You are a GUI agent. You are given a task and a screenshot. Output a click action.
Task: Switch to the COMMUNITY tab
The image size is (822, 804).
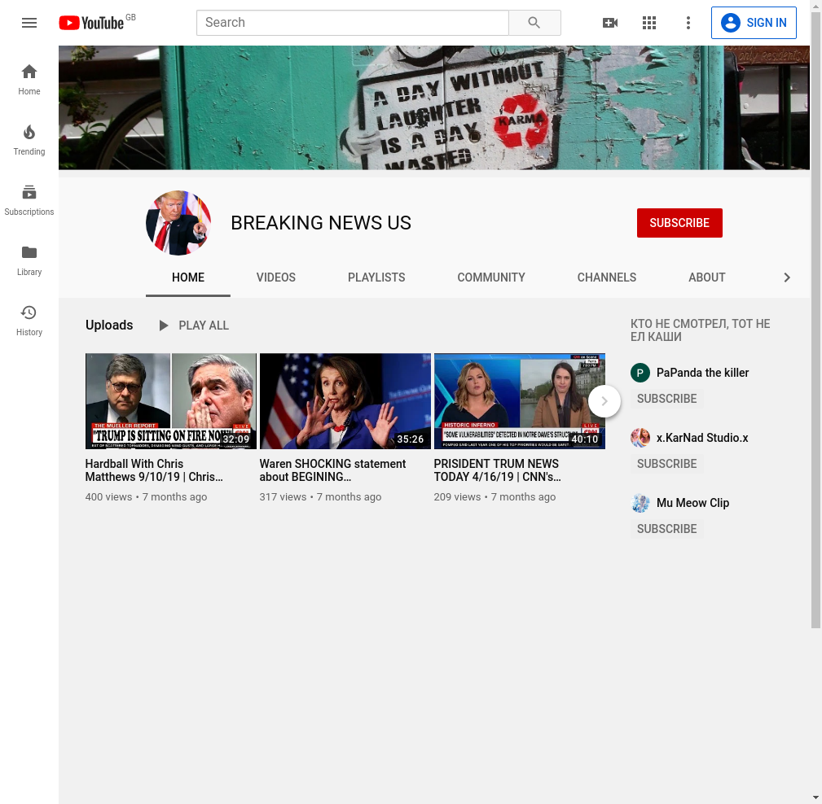point(491,277)
